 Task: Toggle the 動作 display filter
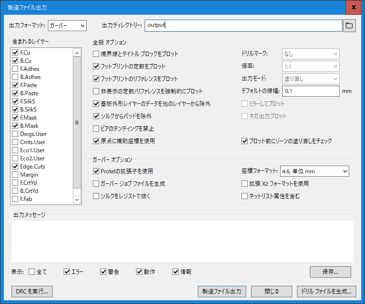pos(139,271)
